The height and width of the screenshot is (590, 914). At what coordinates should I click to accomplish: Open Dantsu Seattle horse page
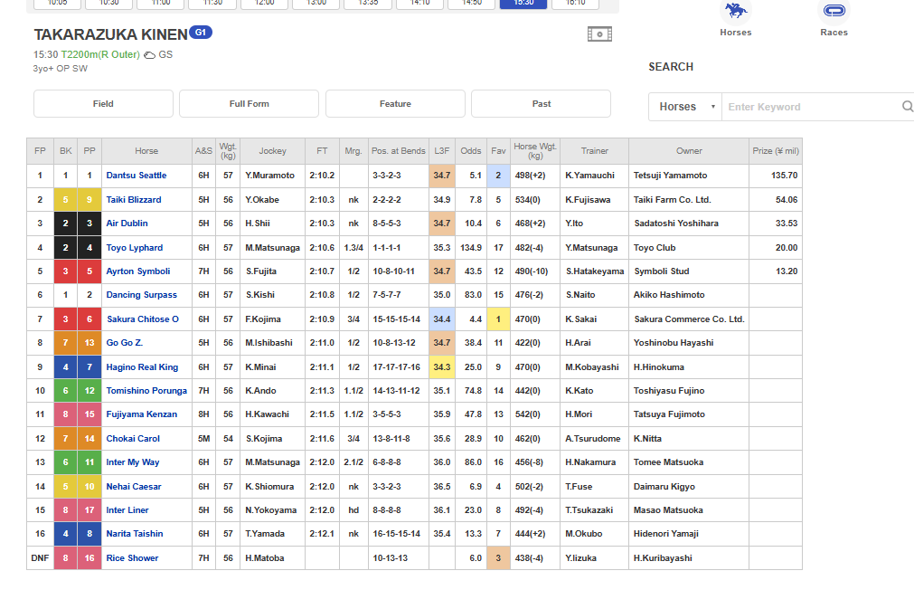137,175
